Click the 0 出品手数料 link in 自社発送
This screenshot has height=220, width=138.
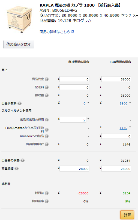[x=84, y=104]
